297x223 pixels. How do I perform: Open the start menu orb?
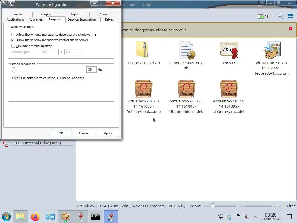(6, 217)
